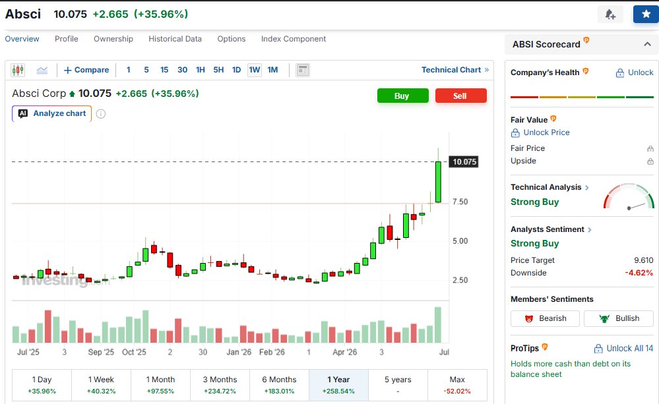This screenshot has width=659, height=404.
Task: Click the Price Target value 9.610
Action: coord(643,260)
